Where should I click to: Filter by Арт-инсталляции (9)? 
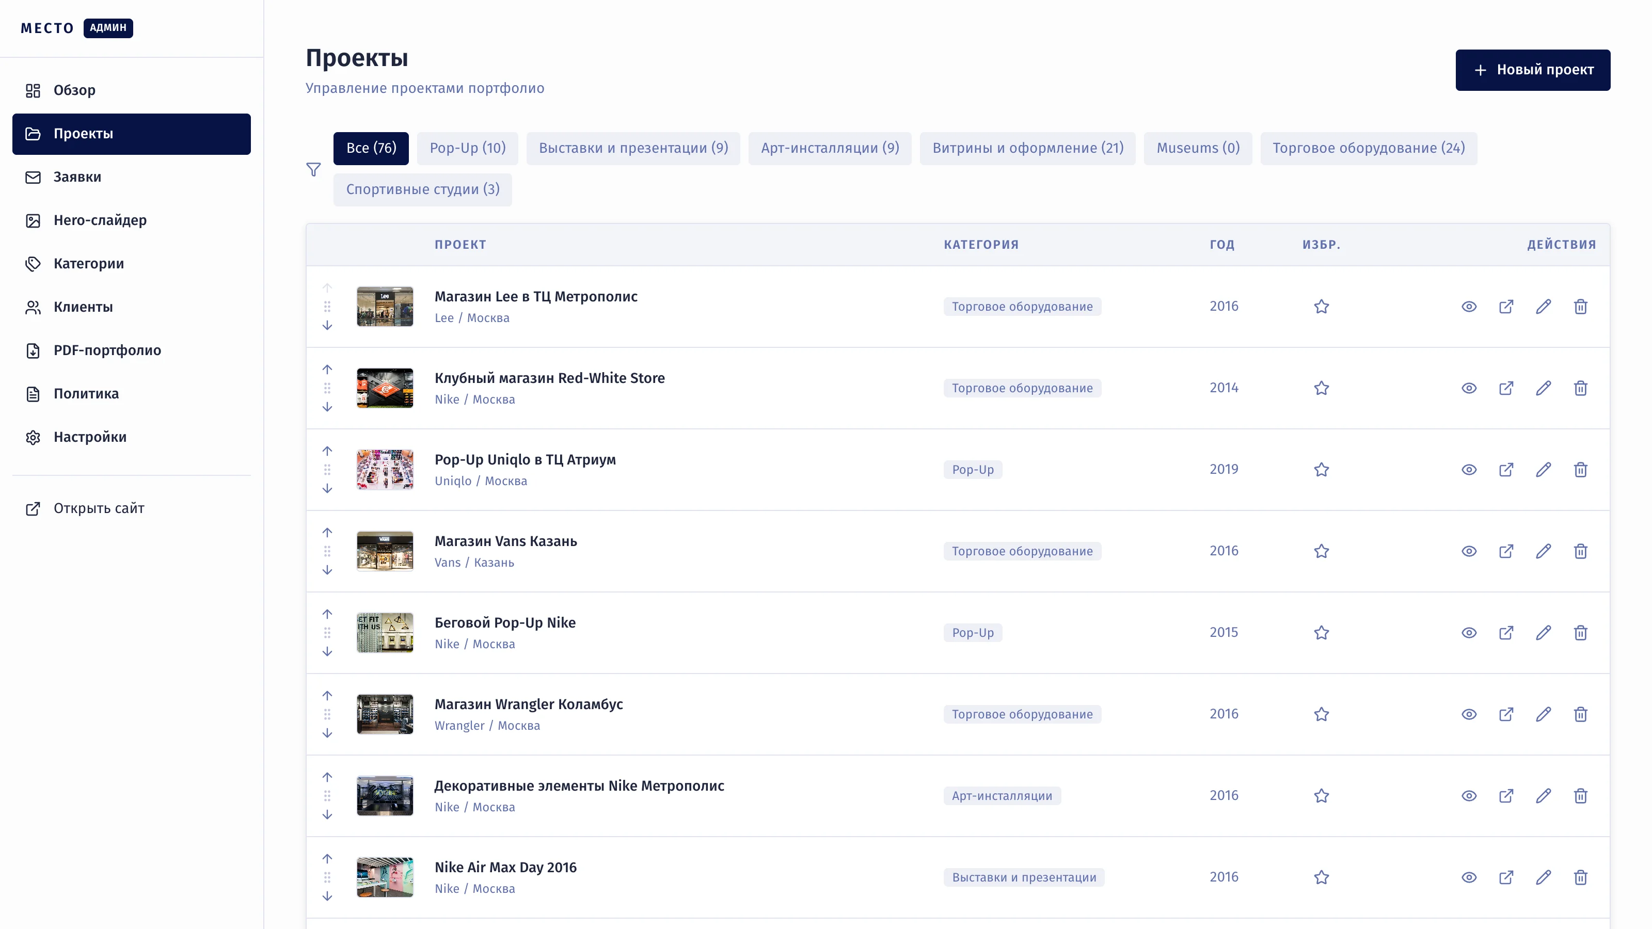click(830, 148)
